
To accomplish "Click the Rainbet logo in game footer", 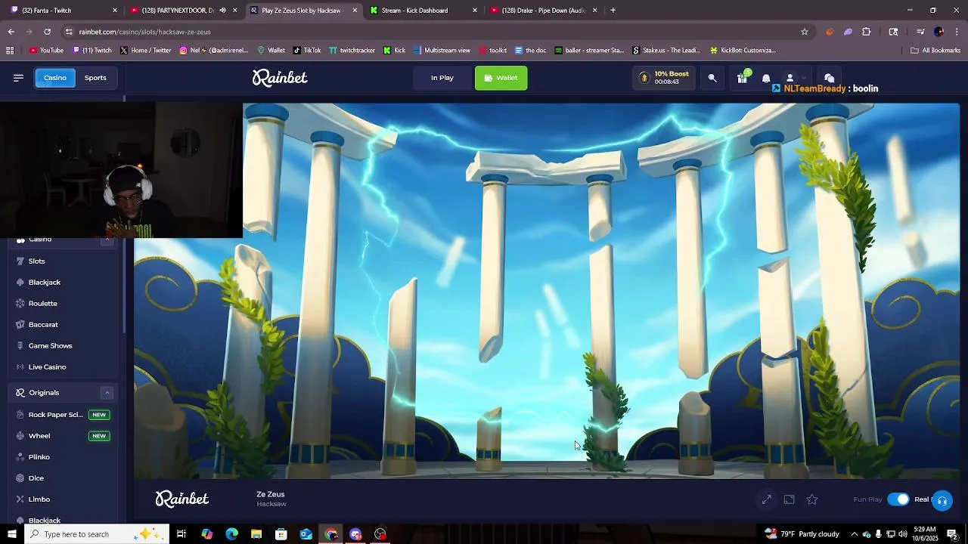I will (x=182, y=499).
